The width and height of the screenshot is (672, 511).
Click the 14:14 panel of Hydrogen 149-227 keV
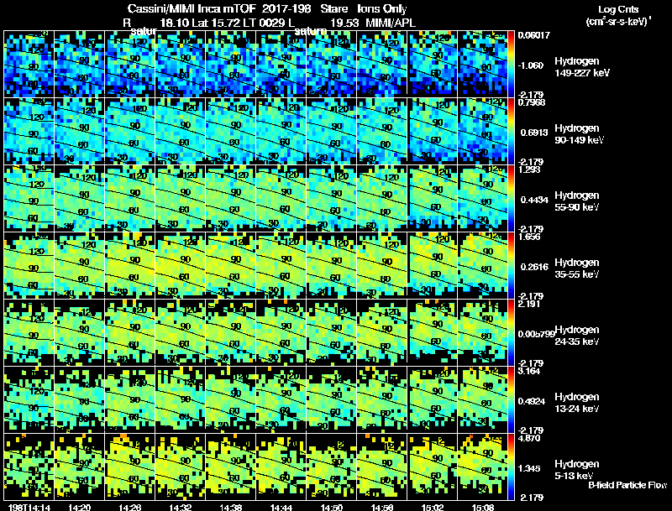29,64
